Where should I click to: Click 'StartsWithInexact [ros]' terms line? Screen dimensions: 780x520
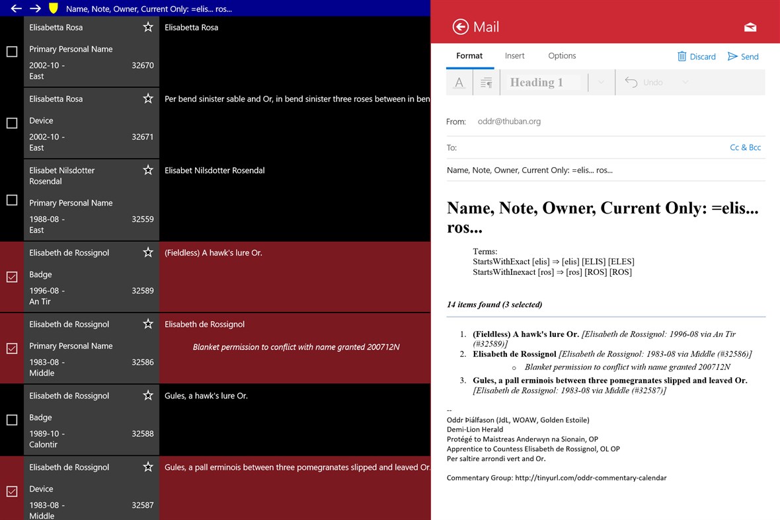coord(552,272)
